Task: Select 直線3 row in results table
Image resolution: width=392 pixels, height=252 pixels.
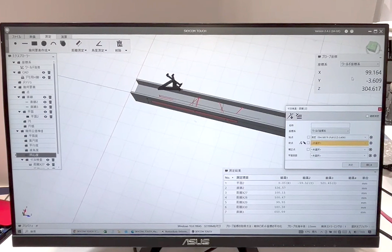Action: click(x=300, y=212)
